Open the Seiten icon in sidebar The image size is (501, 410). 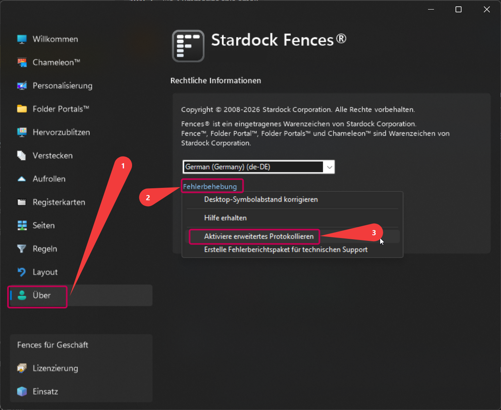tap(22, 226)
